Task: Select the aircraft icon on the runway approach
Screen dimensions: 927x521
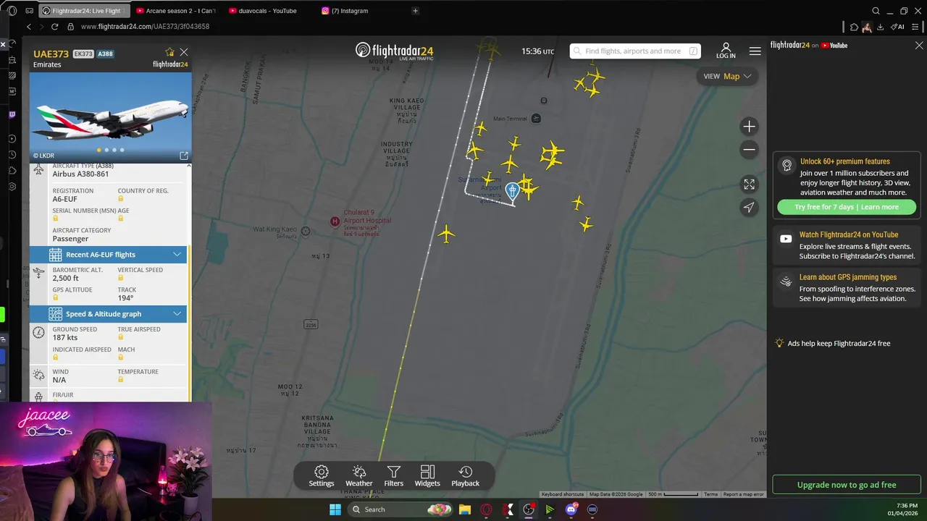Action: pos(446,234)
